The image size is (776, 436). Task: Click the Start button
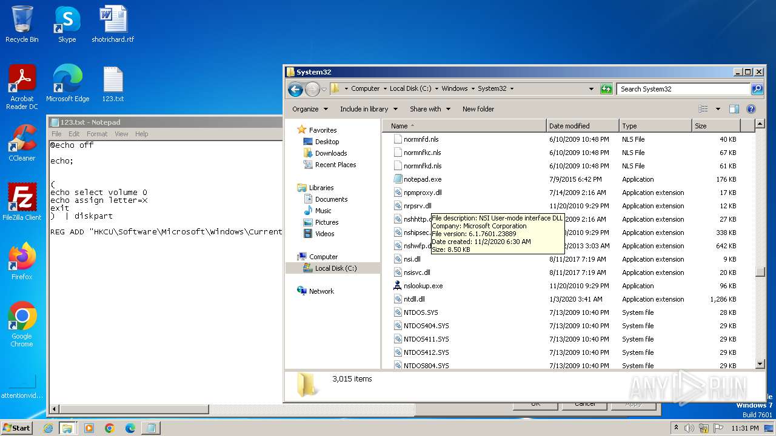16,428
